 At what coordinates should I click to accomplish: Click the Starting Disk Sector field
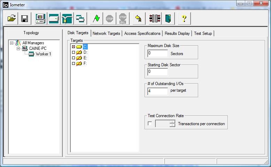click(x=158, y=71)
